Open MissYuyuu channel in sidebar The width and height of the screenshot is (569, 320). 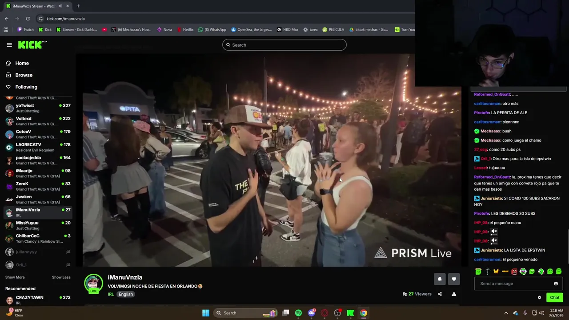point(37,225)
